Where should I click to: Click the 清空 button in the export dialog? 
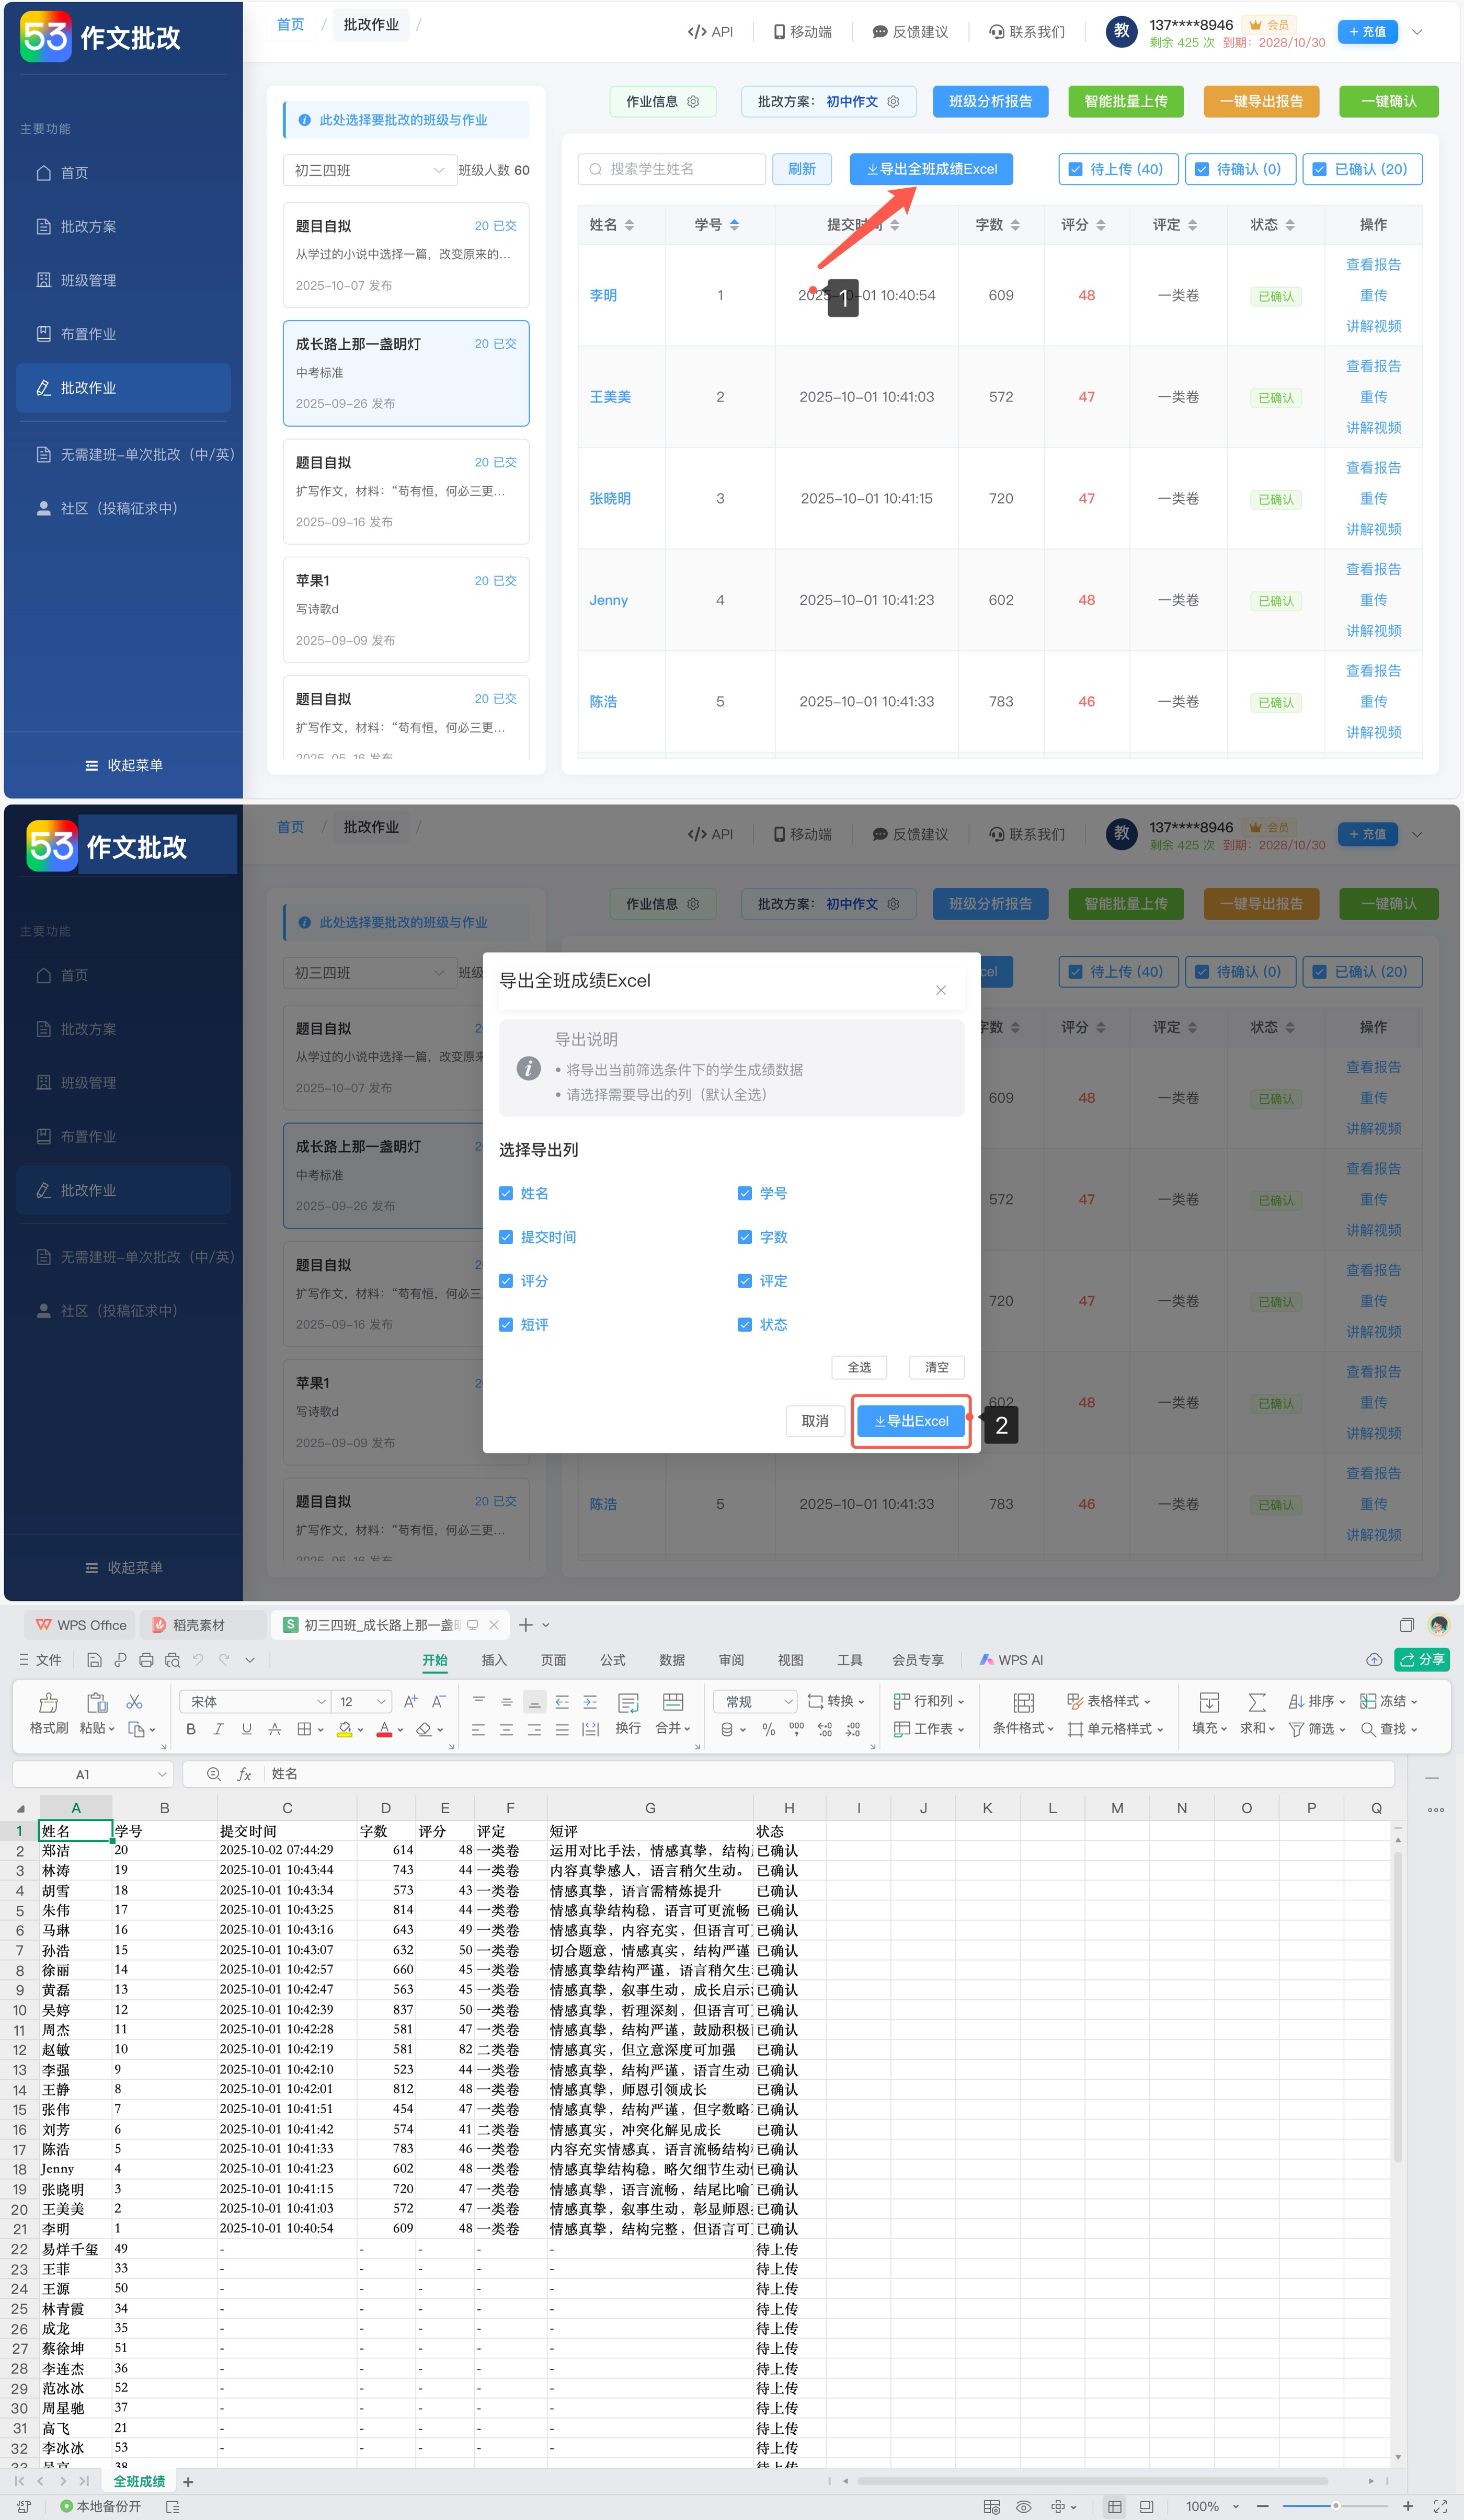click(x=937, y=1367)
